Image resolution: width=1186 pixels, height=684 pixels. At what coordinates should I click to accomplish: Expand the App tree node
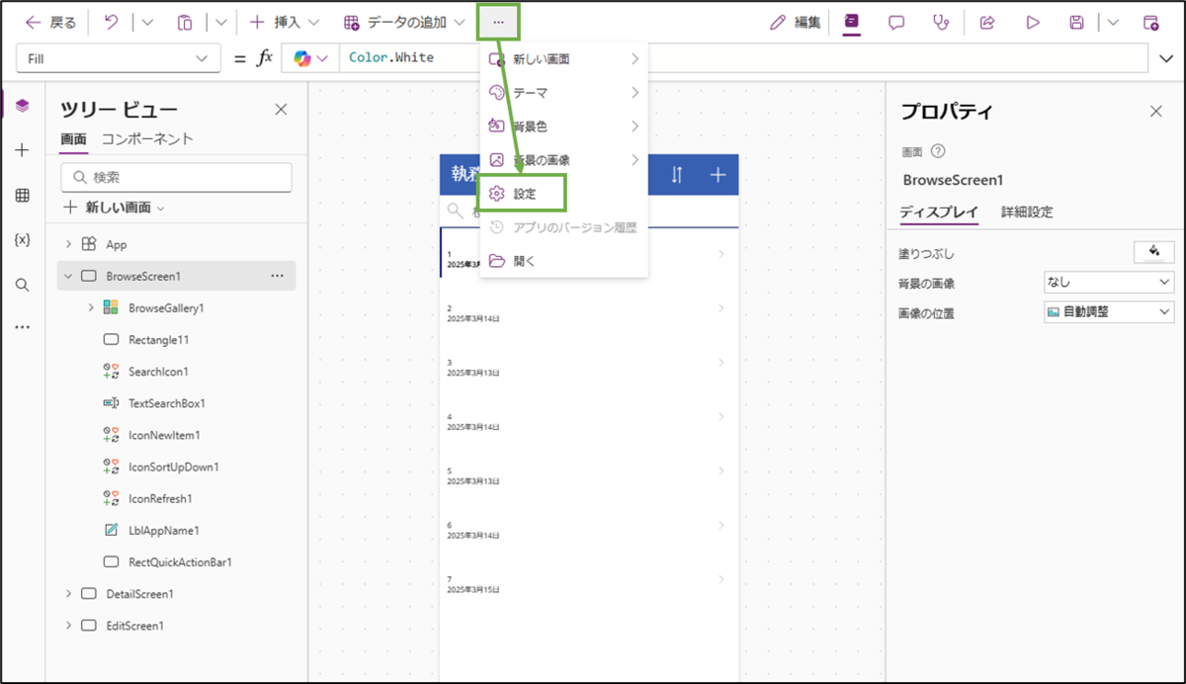click(68, 244)
